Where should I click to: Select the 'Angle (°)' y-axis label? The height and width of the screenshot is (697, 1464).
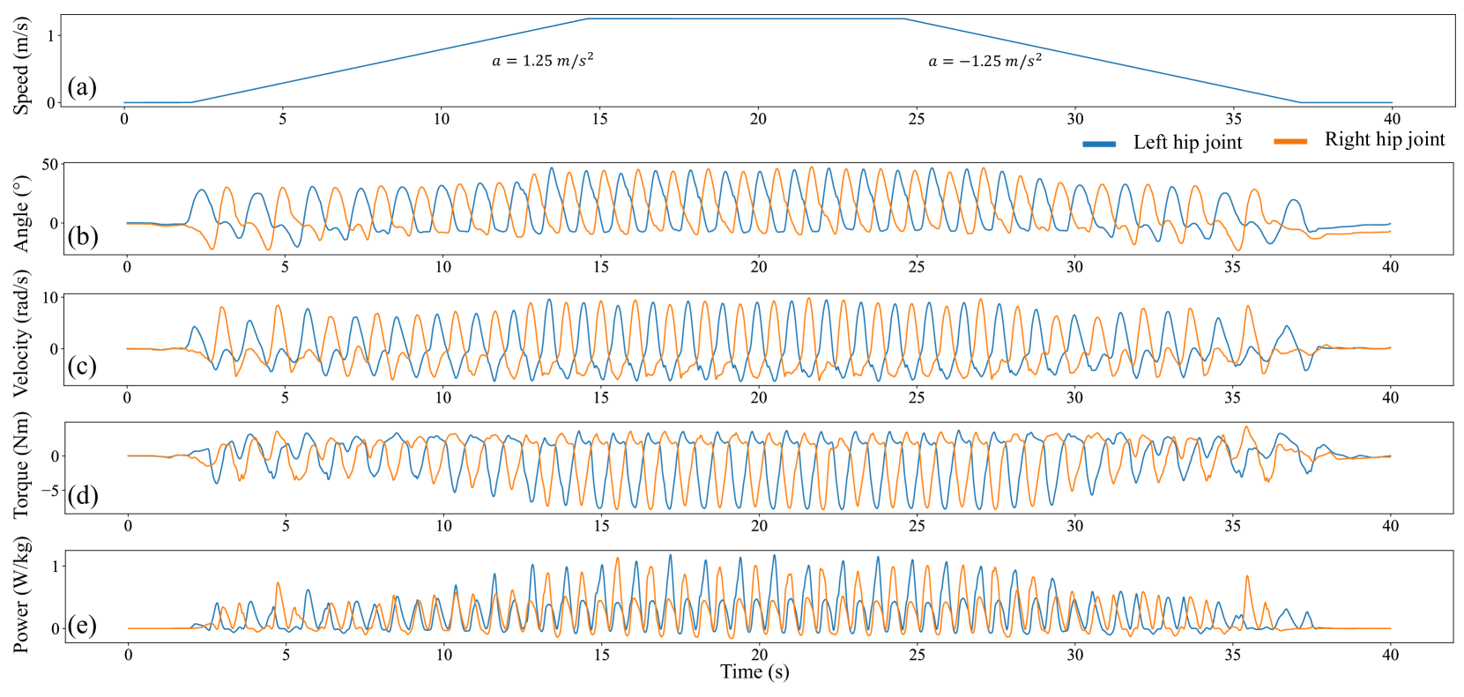(21, 212)
